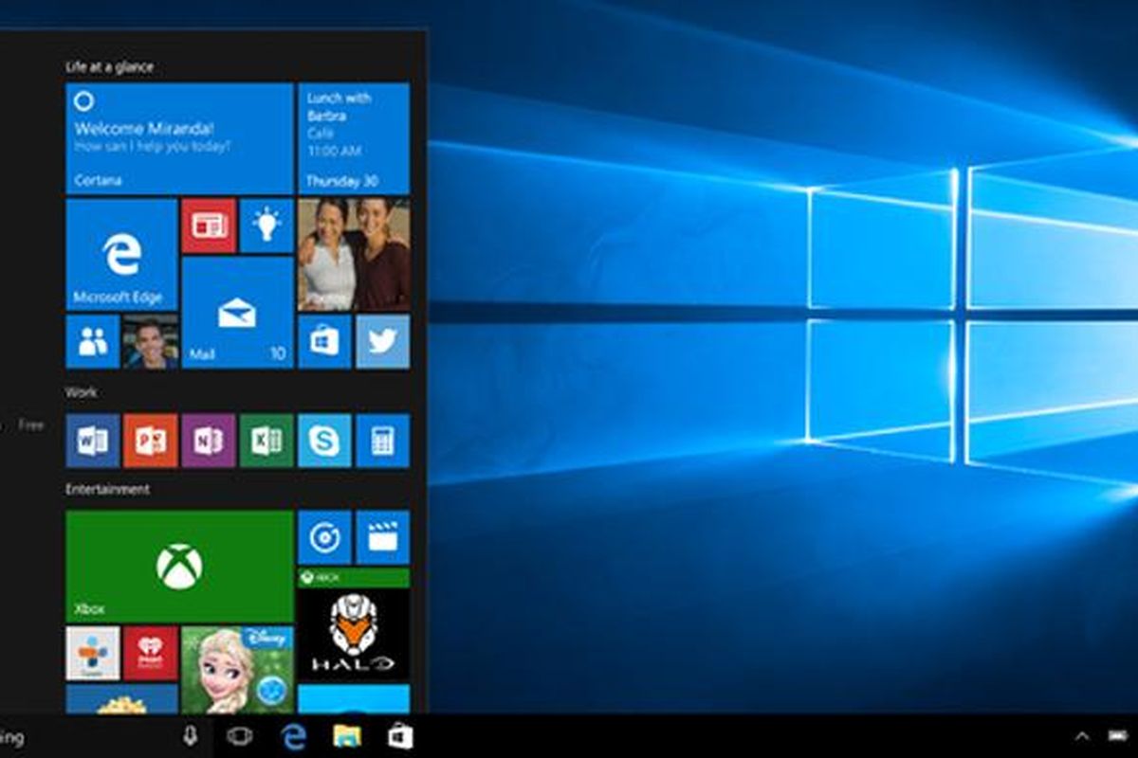
Task: Open the Store tile in the Start menu
Action: click(324, 341)
